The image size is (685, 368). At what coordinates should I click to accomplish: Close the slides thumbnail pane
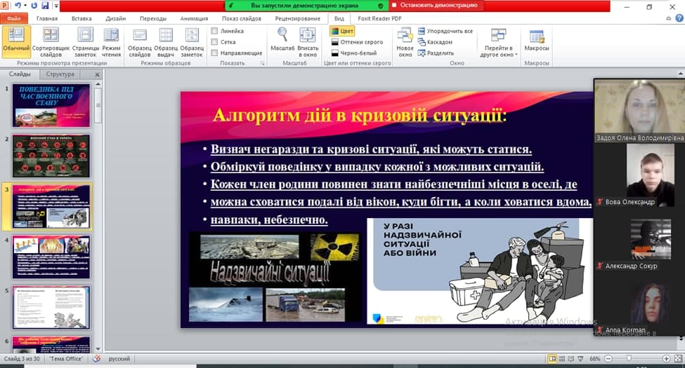click(x=97, y=74)
